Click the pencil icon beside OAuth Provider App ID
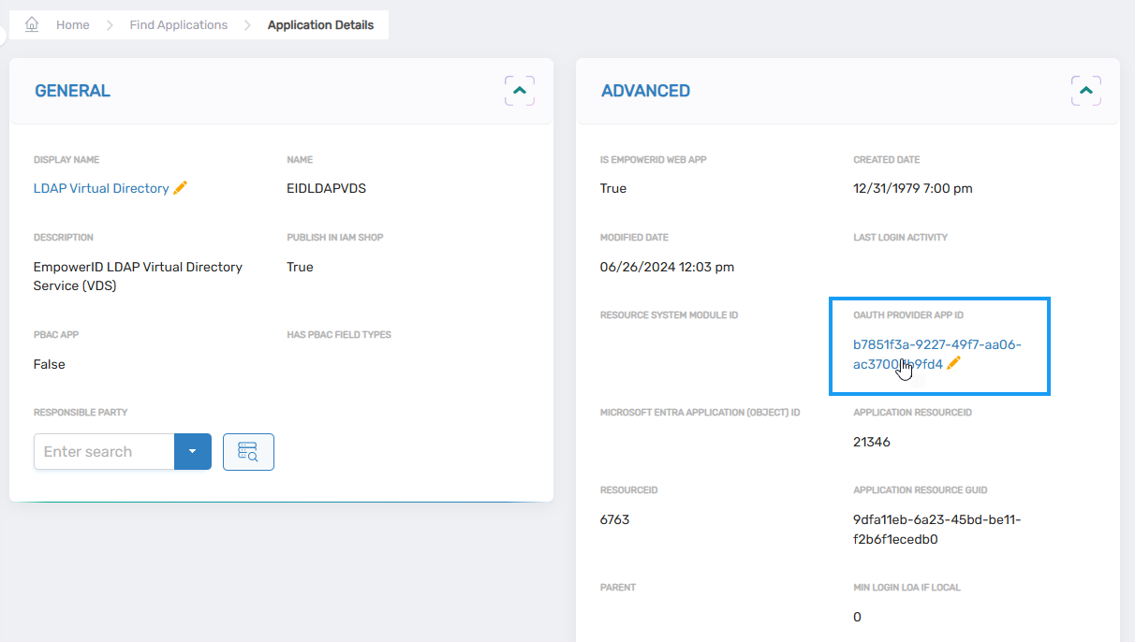1135x642 pixels. [x=953, y=364]
